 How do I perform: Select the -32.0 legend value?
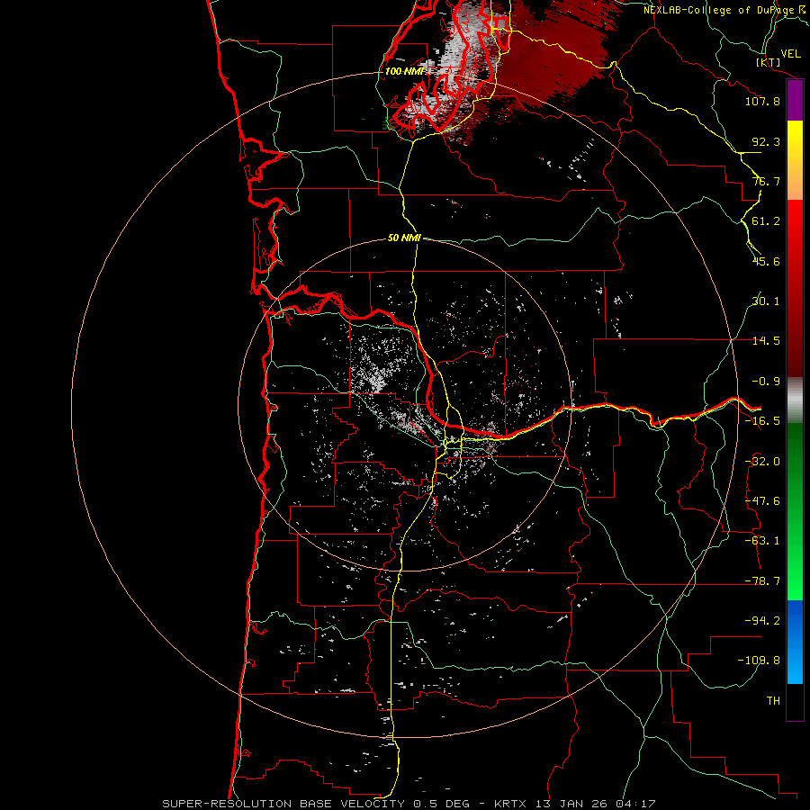point(762,462)
